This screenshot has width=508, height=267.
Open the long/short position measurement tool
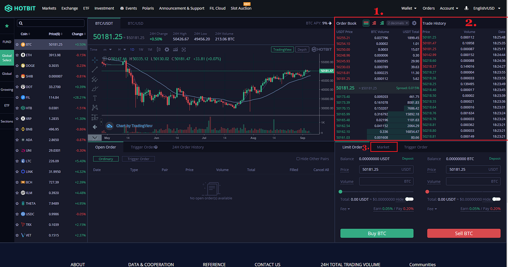(x=95, y=117)
